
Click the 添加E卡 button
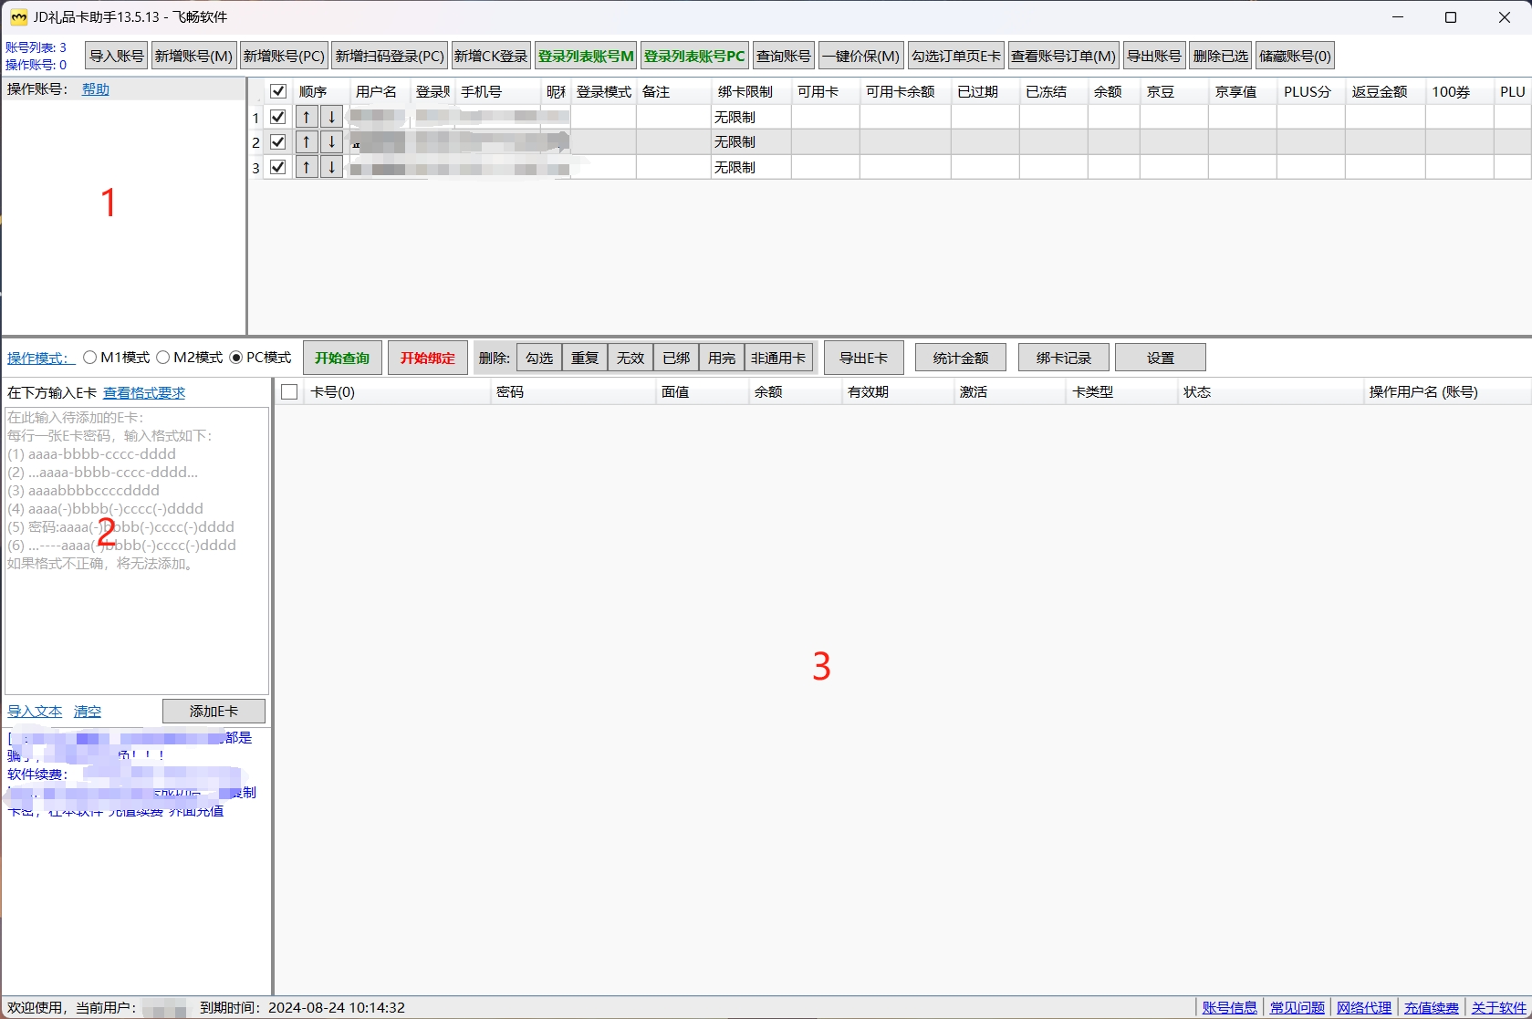214,712
